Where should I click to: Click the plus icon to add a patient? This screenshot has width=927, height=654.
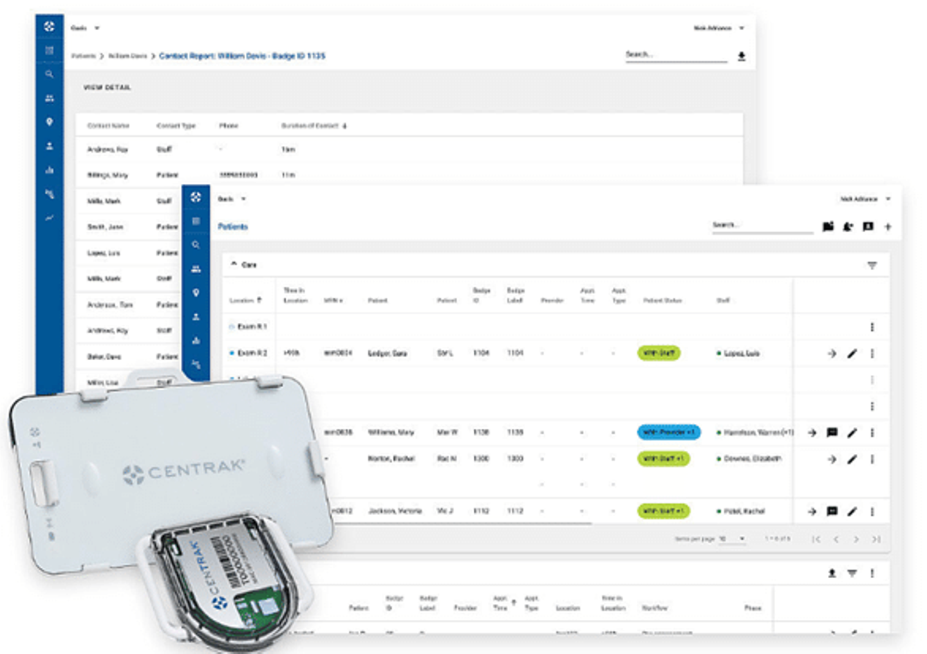click(888, 226)
